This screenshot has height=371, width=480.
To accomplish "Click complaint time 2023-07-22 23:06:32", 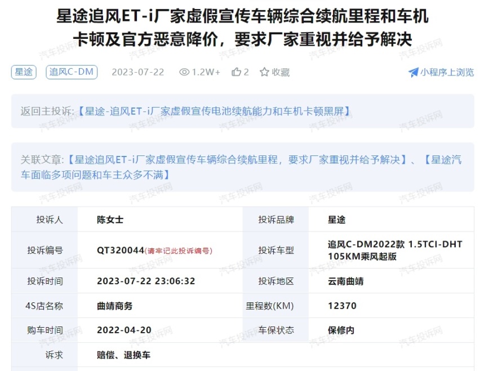I will [146, 281].
